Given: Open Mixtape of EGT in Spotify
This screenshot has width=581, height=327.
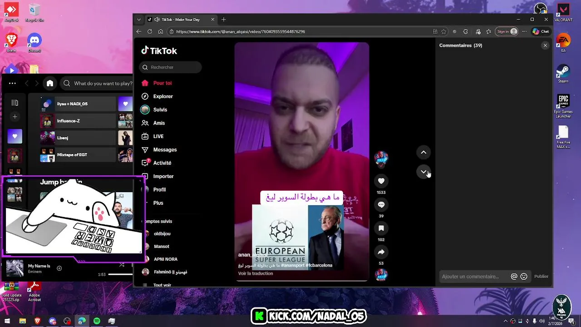Looking at the screenshot, I should coord(78,155).
